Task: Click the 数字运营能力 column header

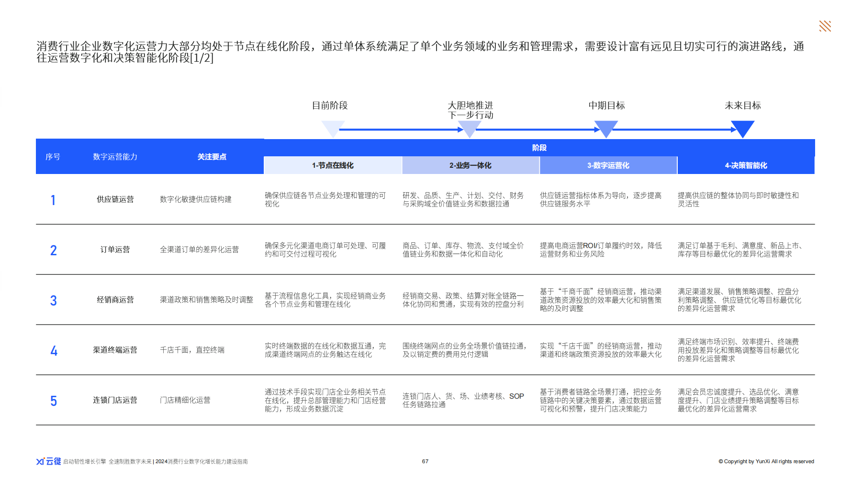Action: (115, 157)
